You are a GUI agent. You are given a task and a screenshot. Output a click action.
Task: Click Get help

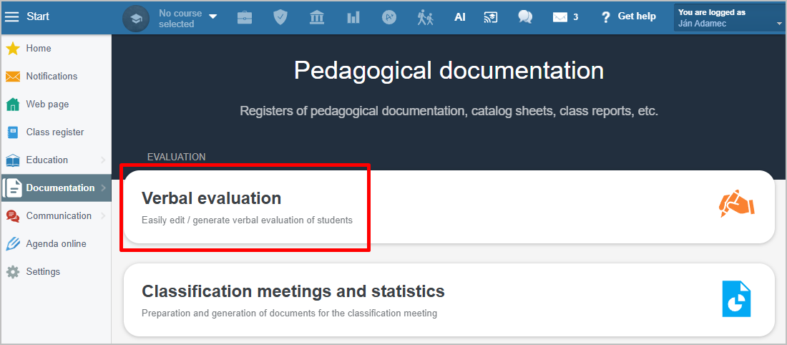tap(628, 16)
